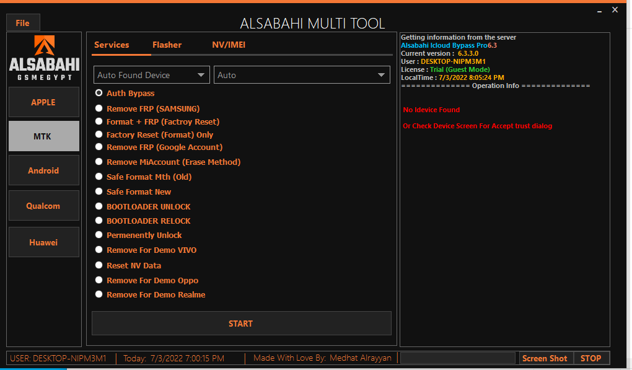Open the Auto Found Device dropdown

[151, 74]
